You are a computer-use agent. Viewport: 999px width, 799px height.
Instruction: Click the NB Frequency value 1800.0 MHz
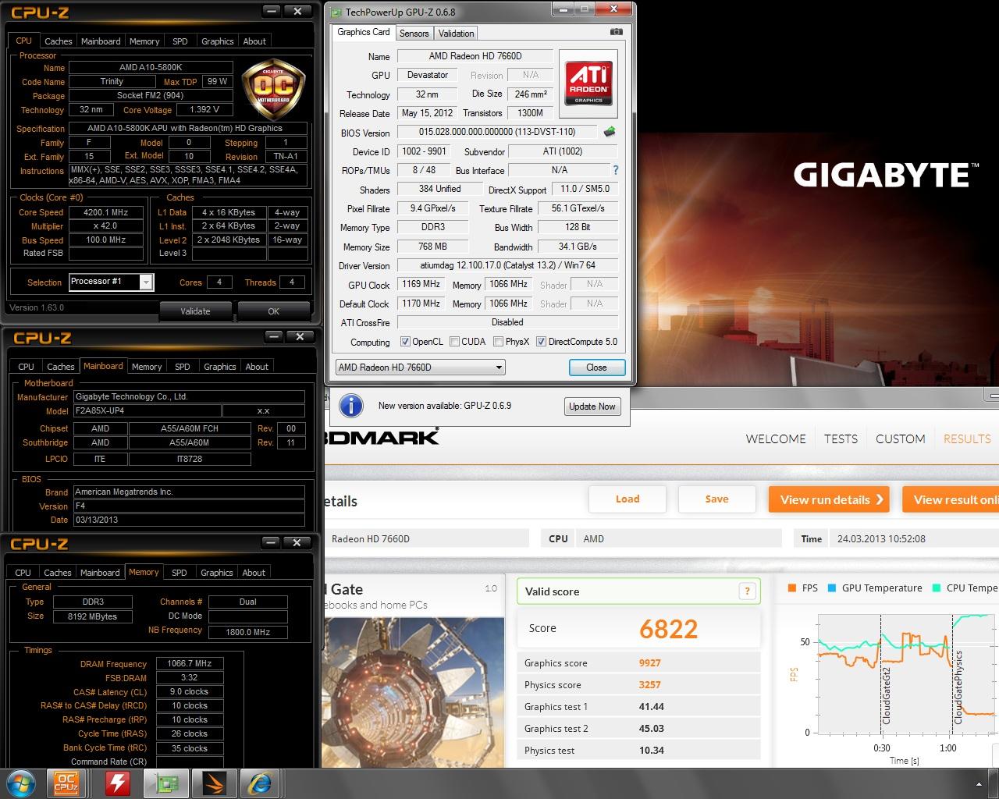pos(248,632)
